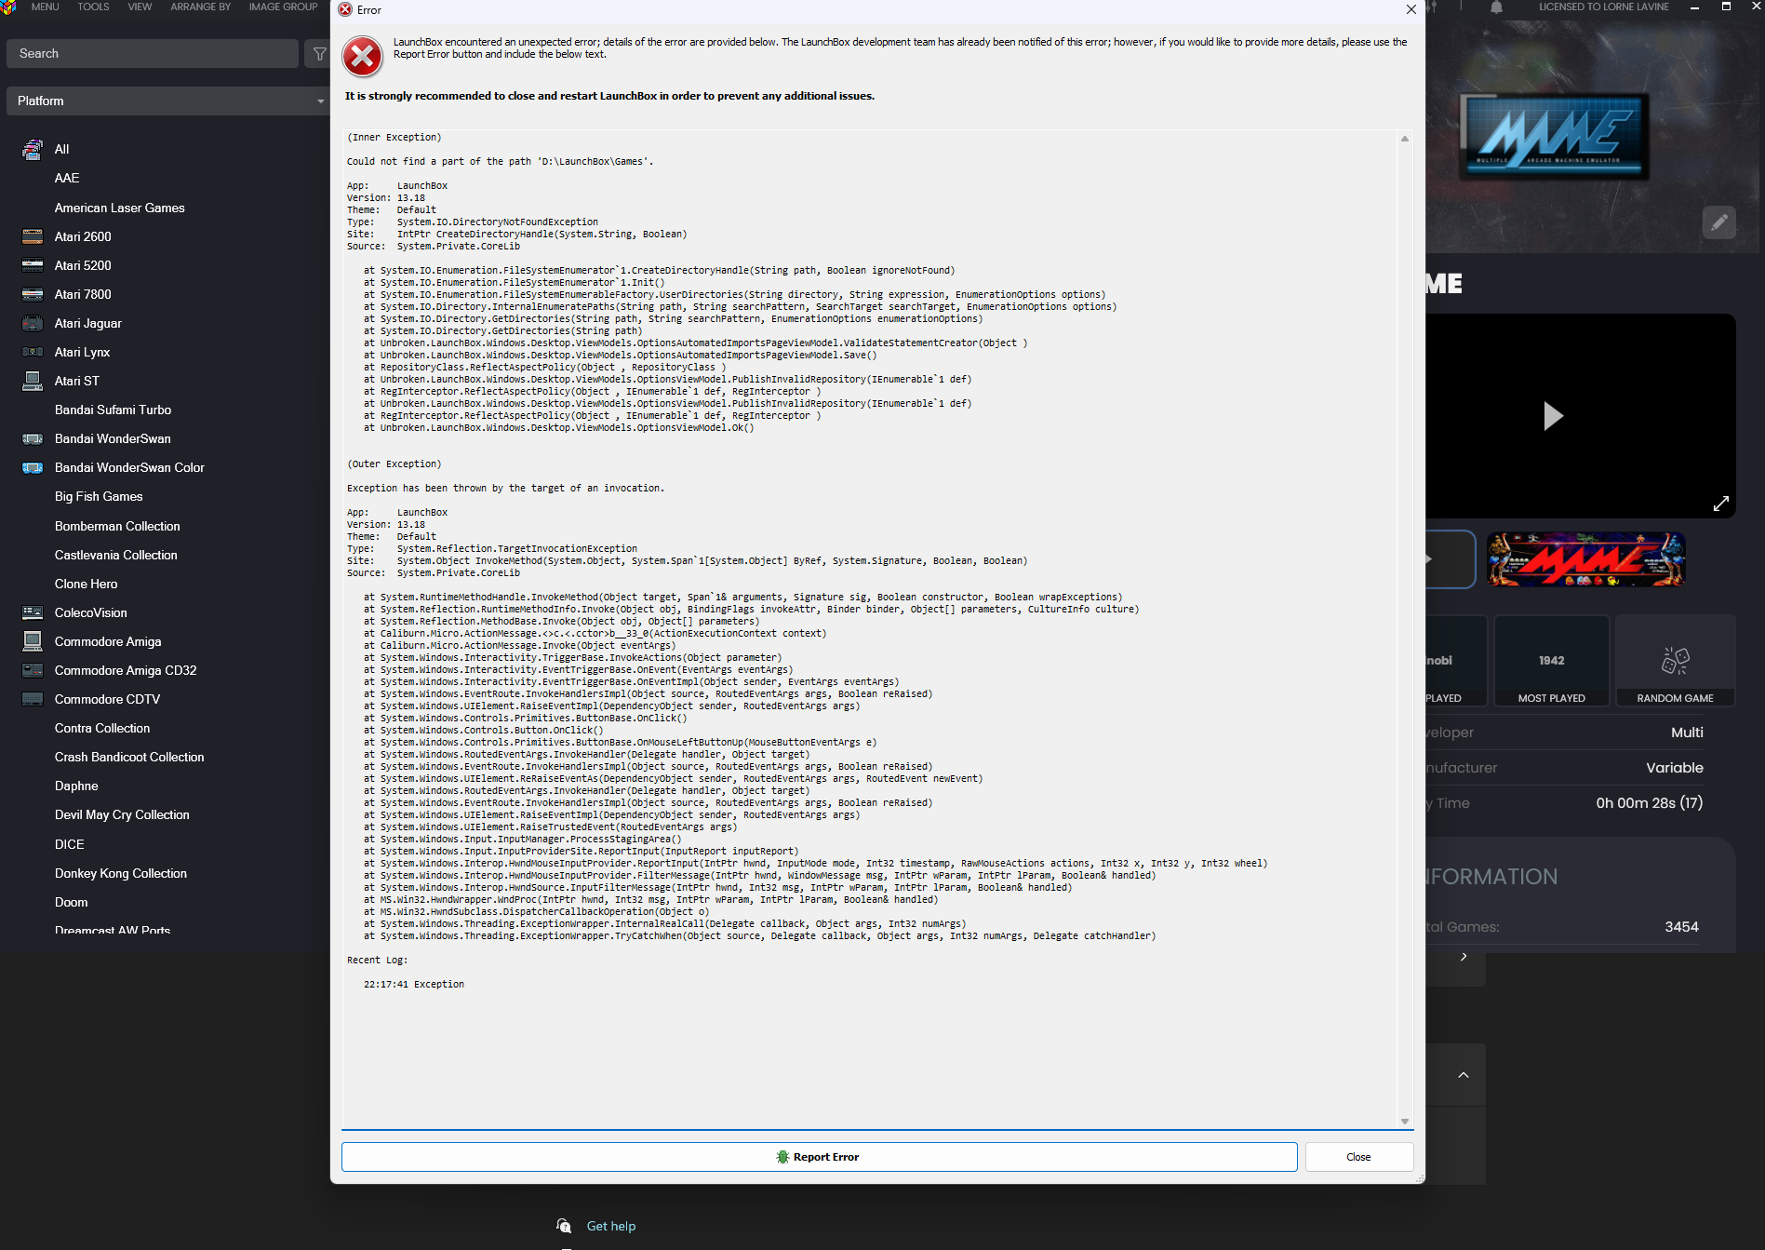This screenshot has height=1250, width=1765.
Task: Select Devil May Cry Collection platform
Action: click(x=122, y=814)
